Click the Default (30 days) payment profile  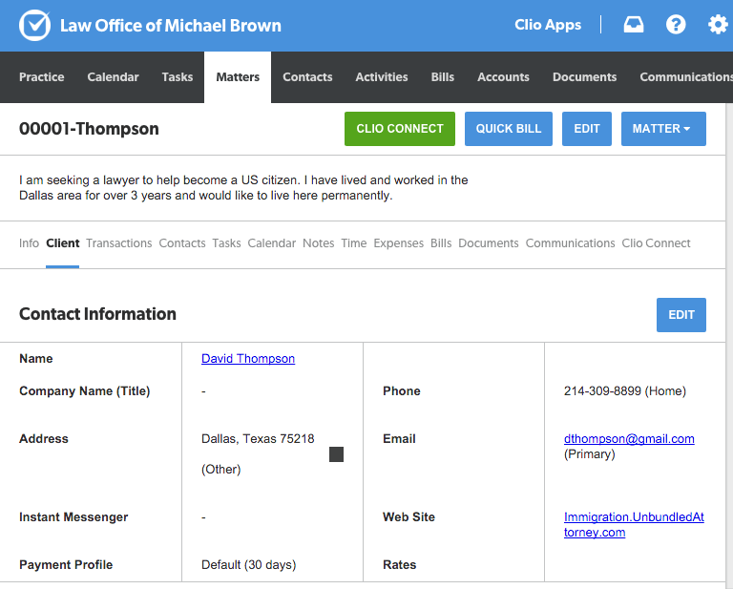click(249, 565)
